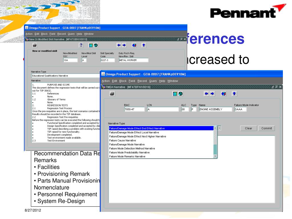Open Record menu in FMEA window

point(142,81)
